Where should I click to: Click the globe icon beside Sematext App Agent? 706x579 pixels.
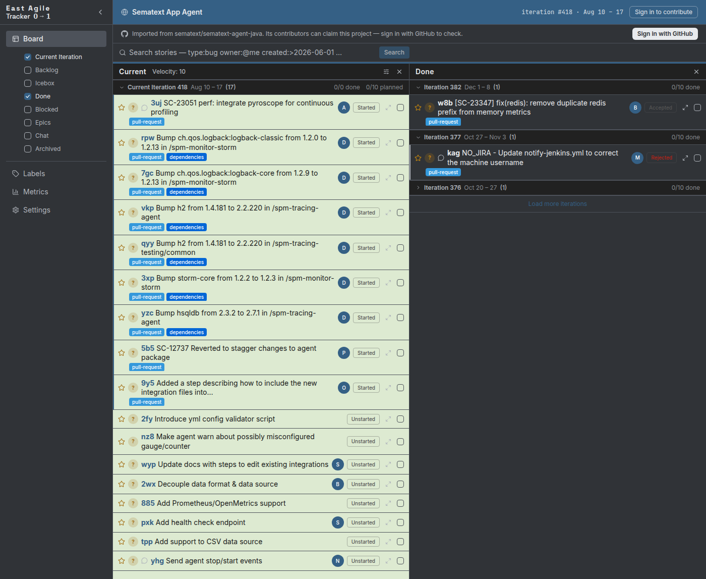pyautogui.click(x=125, y=12)
